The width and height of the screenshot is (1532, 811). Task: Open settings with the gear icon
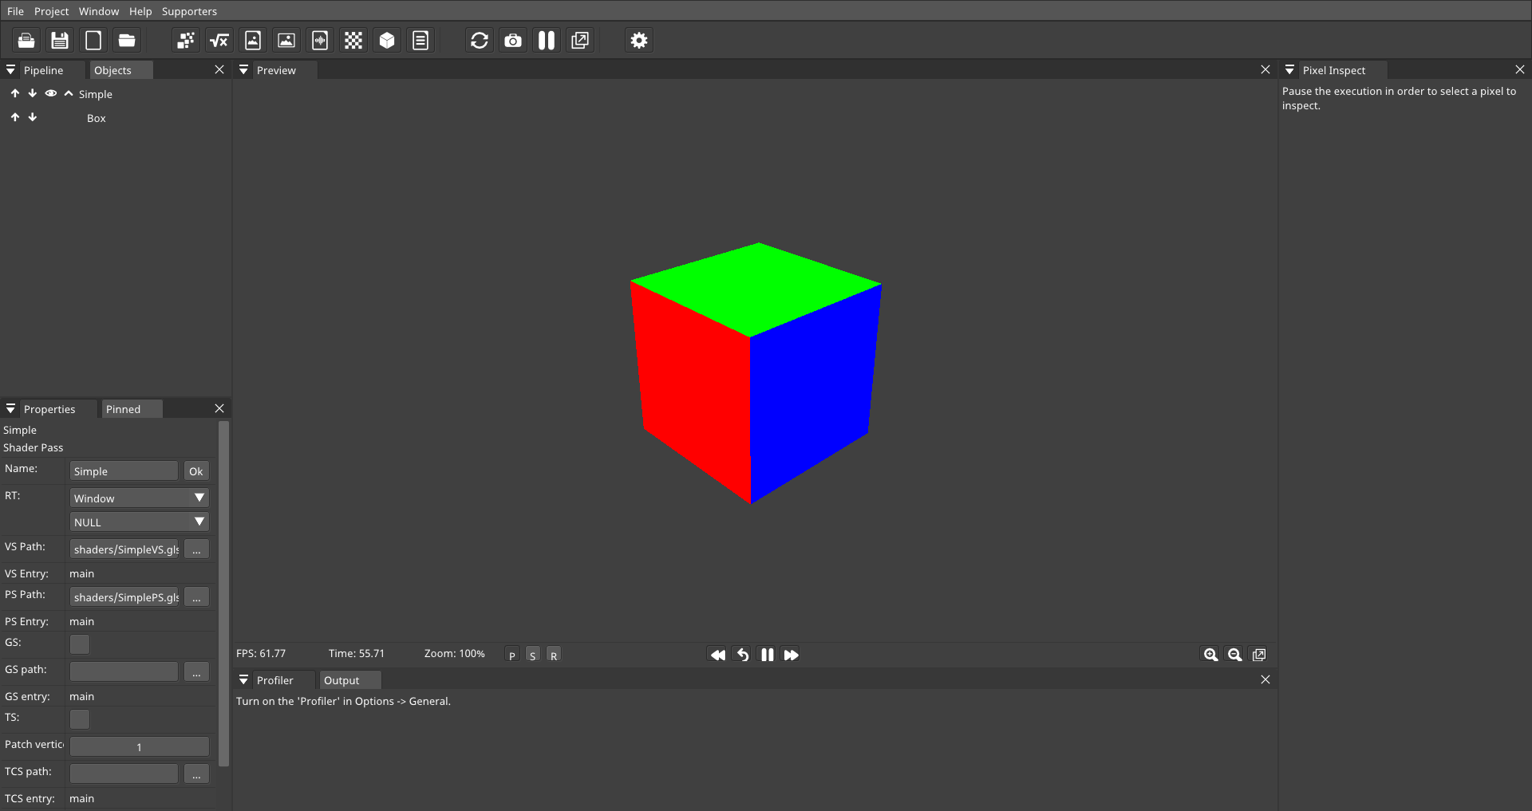point(638,40)
